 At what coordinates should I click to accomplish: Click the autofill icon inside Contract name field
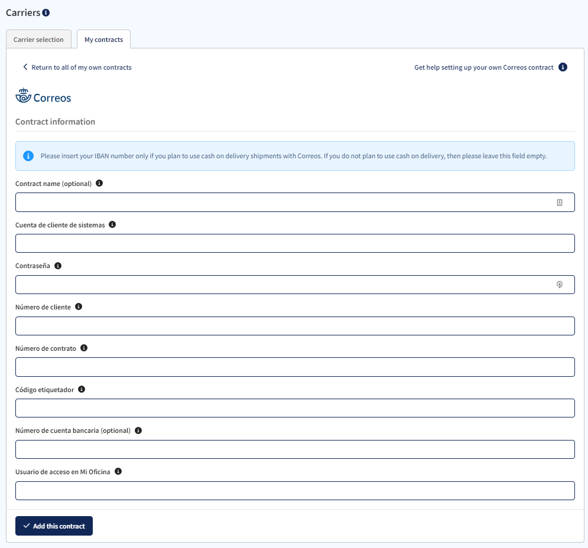point(560,202)
